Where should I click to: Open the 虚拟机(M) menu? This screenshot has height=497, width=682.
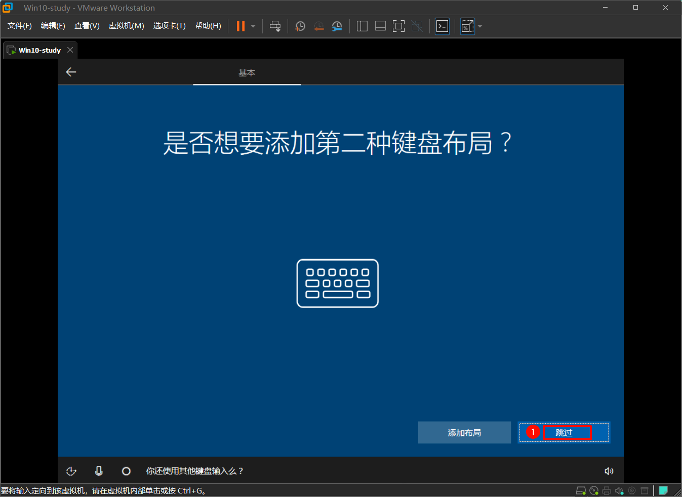126,26
